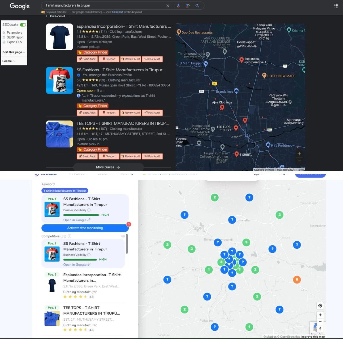
Task: Open Esplandea Incorporation listing title
Action: point(124,26)
